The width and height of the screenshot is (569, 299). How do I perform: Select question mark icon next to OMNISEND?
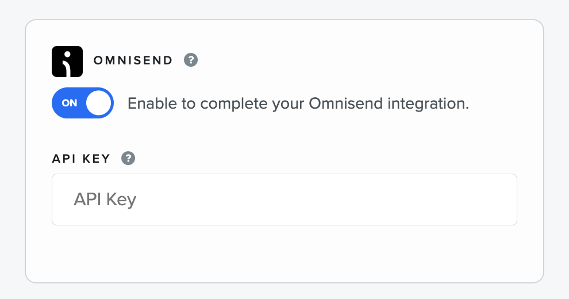pos(191,60)
